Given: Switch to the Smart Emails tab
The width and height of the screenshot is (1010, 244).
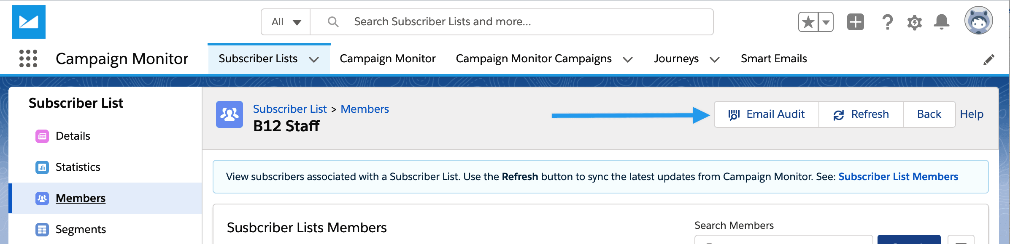Looking at the screenshot, I should pyautogui.click(x=774, y=58).
